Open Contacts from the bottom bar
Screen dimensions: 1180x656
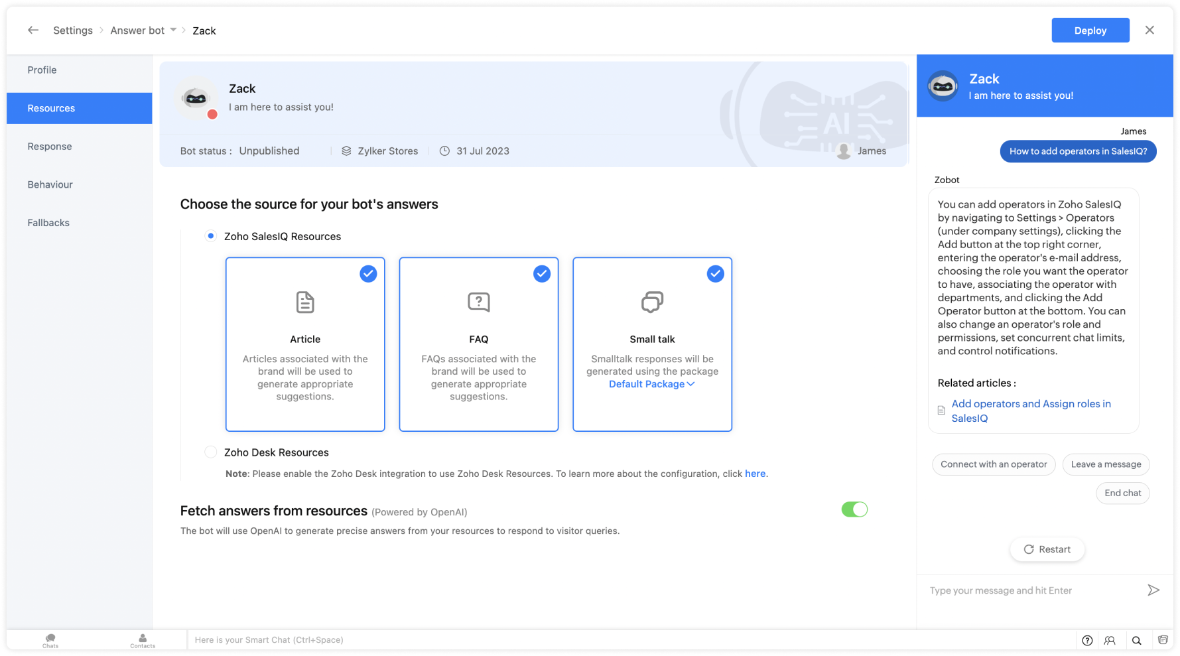coord(143,640)
